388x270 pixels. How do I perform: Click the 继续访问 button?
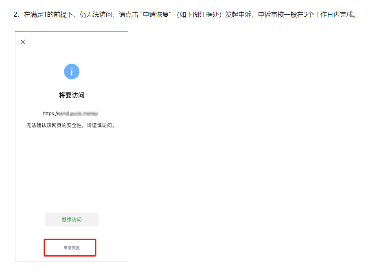72,220
